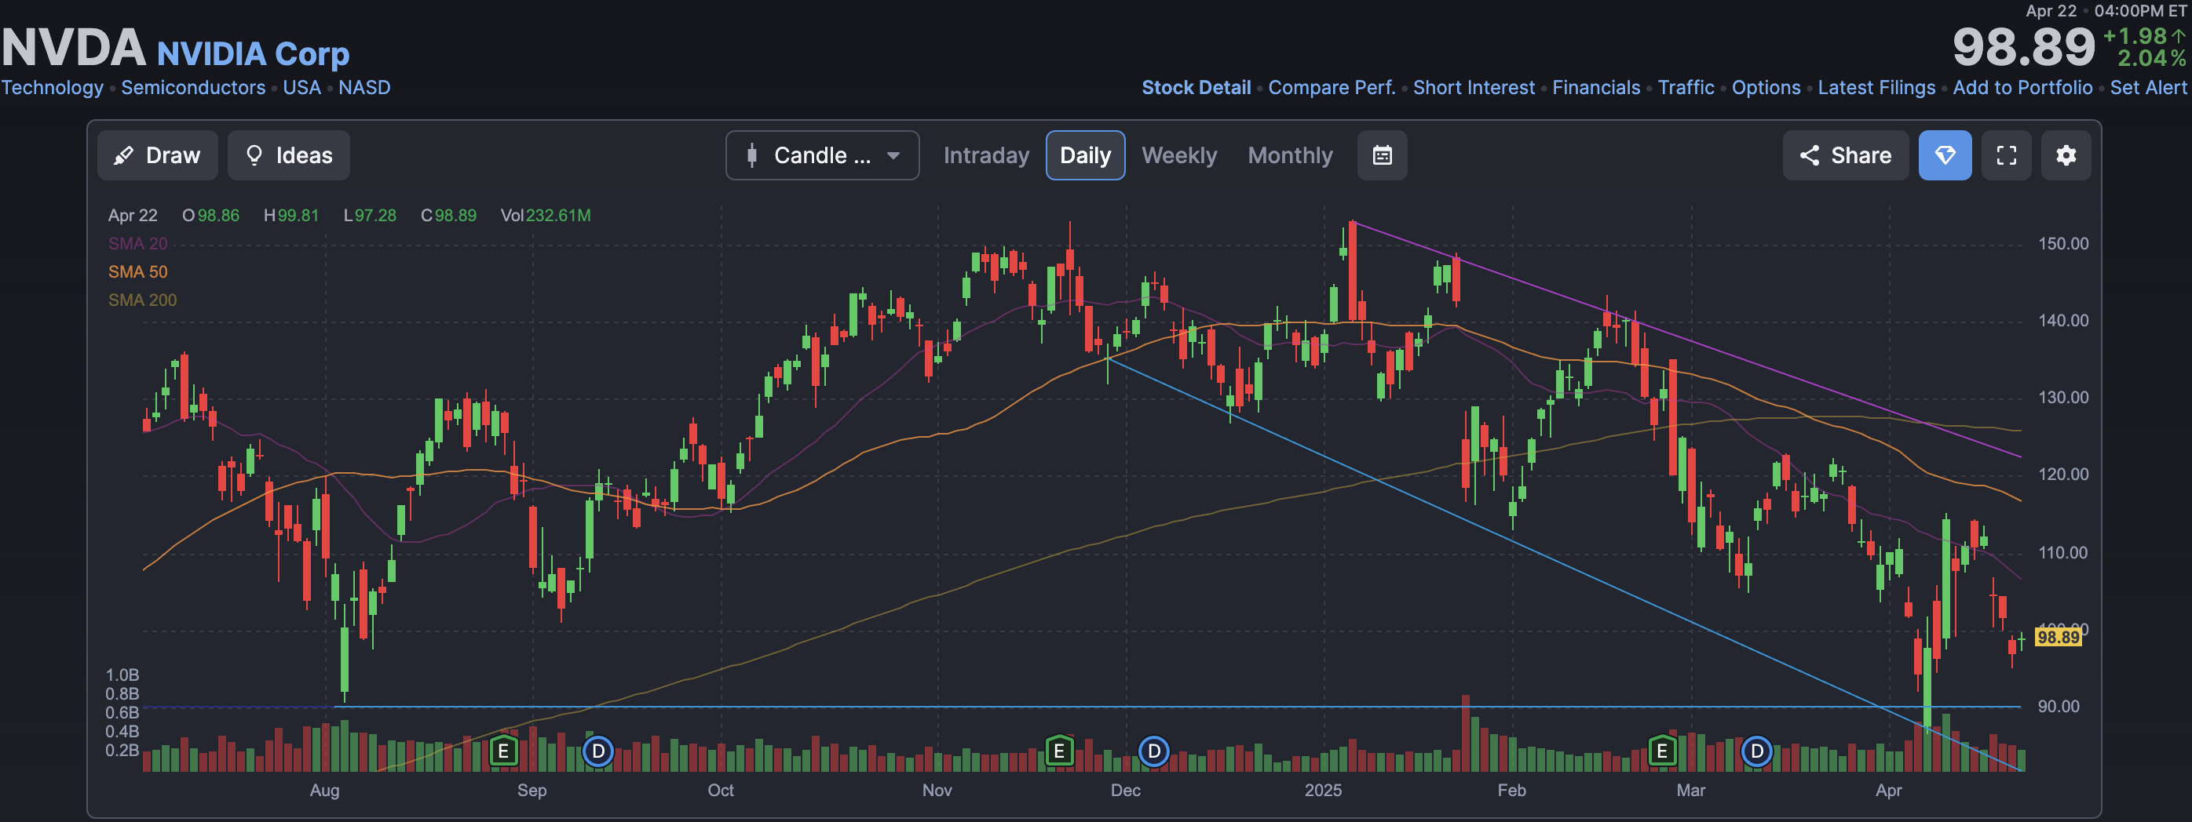This screenshot has height=822, width=2192.
Task: Click the March dividend D marker
Action: [1756, 751]
